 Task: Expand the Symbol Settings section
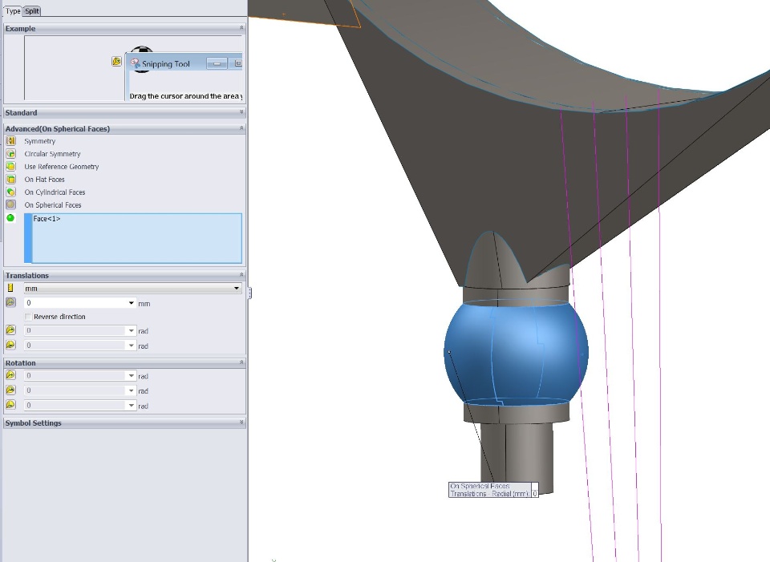[241, 423]
